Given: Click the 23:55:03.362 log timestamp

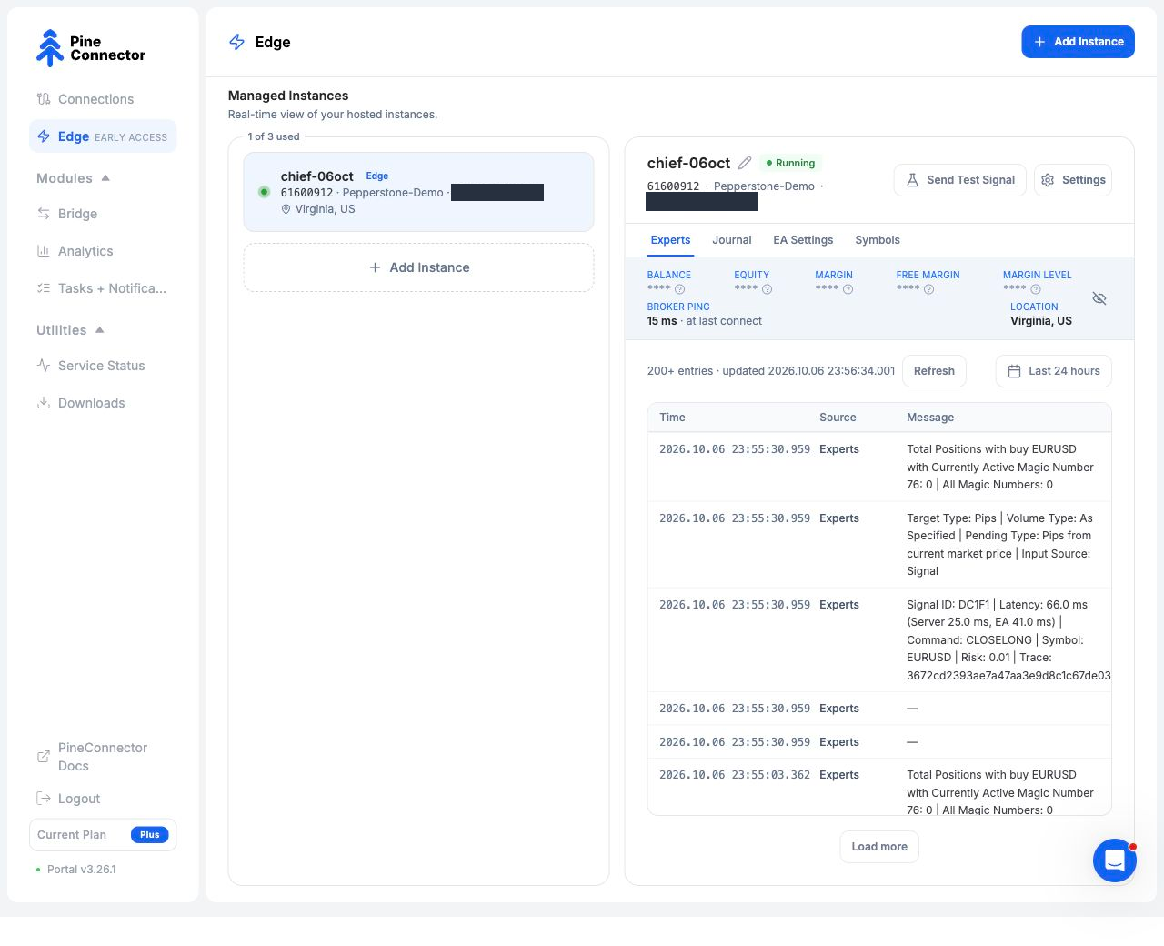Looking at the screenshot, I should point(735,775).
